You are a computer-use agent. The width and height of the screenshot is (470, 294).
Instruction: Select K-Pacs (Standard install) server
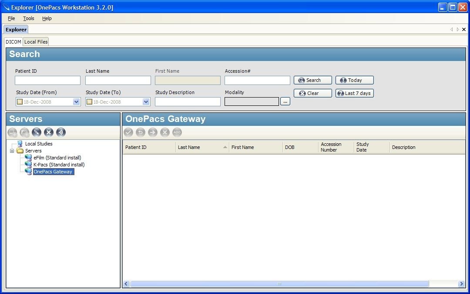click(59, 164)
